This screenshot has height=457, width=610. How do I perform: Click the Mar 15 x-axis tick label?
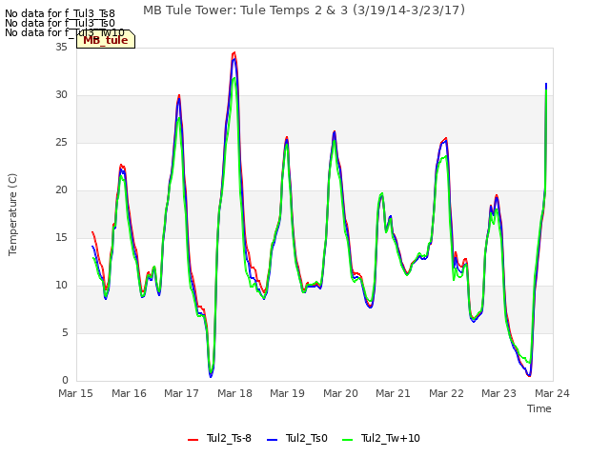pyautogui.click(x=76, y=393)
